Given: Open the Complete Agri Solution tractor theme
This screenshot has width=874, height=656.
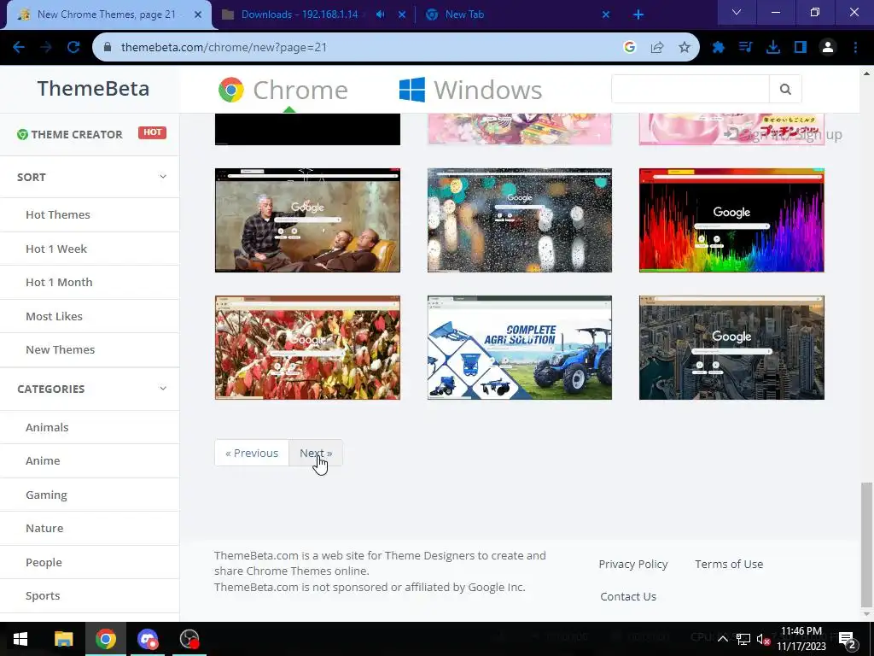Looking at the screenshot, I should pyautogui.click(x=520, y=348).
